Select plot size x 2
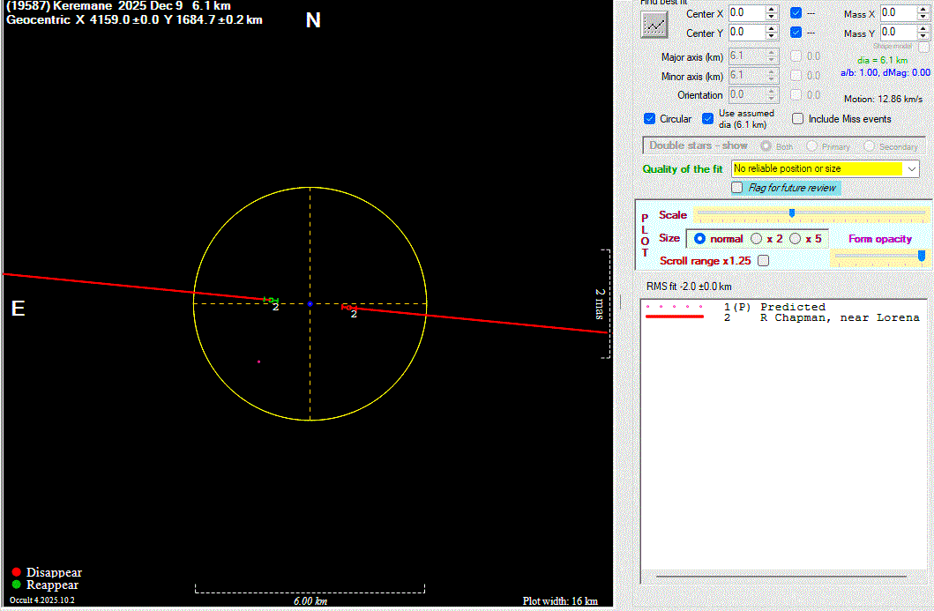Screen dimensions: 934x611 click(x=757, y=239)
